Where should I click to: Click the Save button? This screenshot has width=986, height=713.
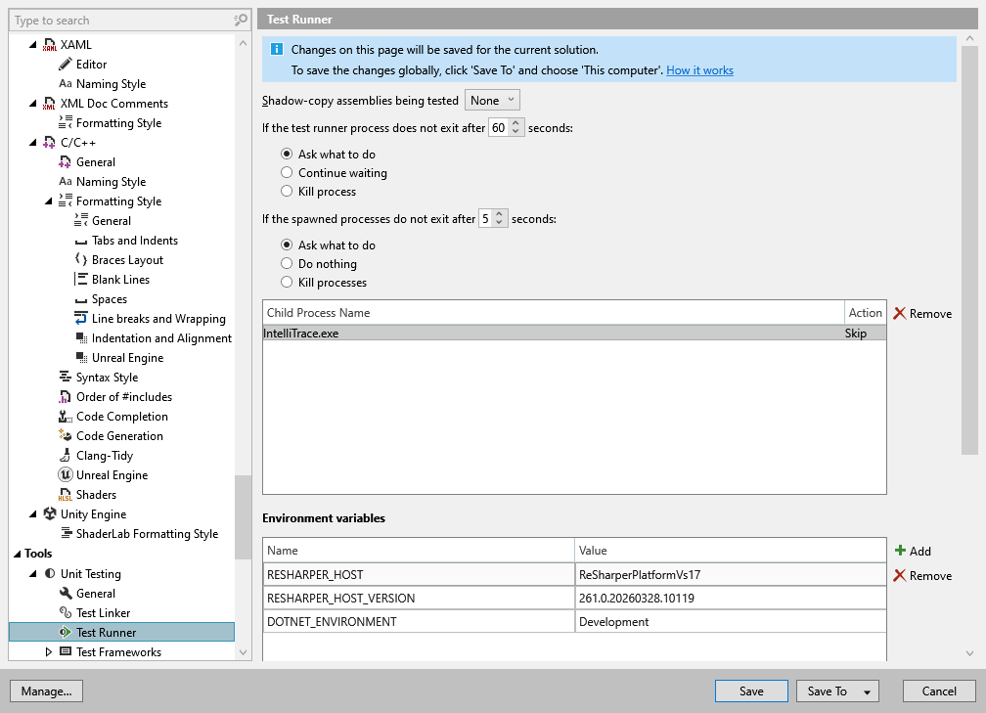pos(751,691)
